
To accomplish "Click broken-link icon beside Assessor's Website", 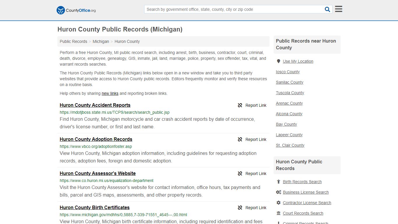I will pyautogui.click(x=240, y=174).
